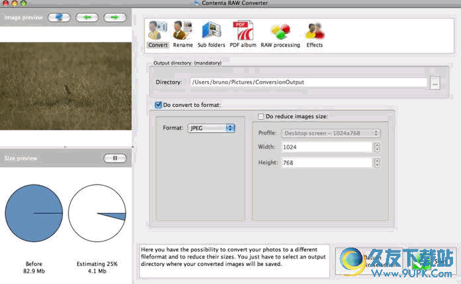
Task: Close the Contenta RAW Converter window
Action: 5,3
